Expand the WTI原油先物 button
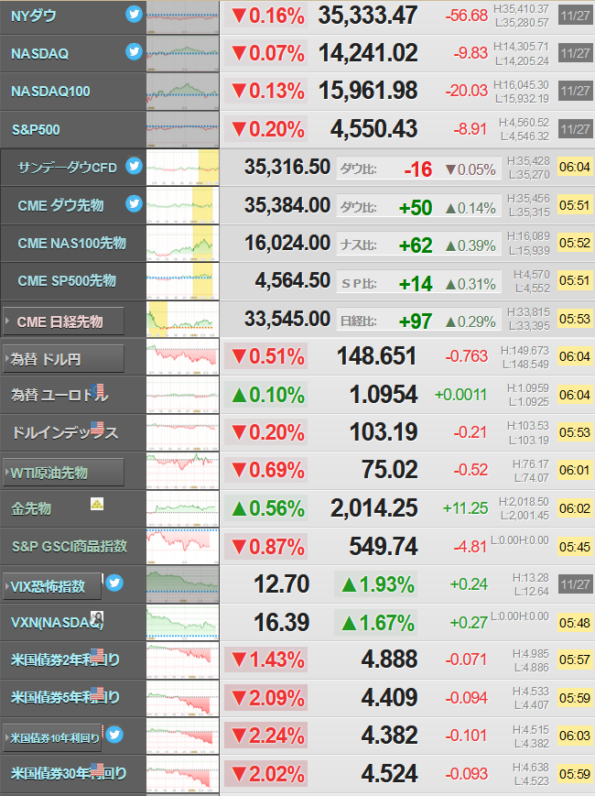 63,473
